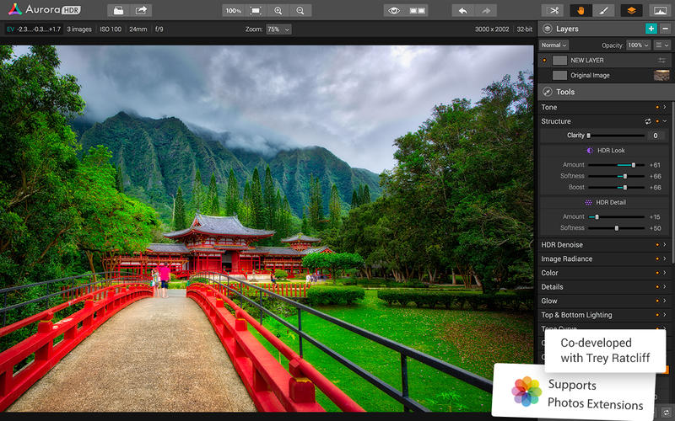Toggle NEW LAYER visibility dot

pos(544,61)
